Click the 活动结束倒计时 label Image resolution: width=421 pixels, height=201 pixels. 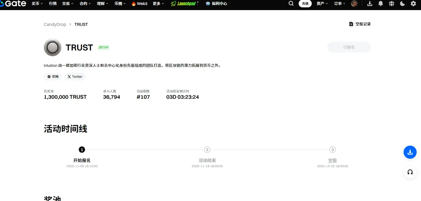pyautogui.click(x=178, y=91)
